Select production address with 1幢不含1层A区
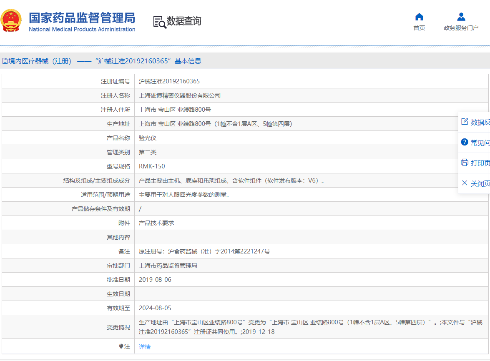This screenshot has height=361, width=490. tap(215, 124)
